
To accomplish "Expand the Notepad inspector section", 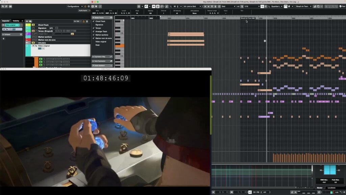I will click(3, 35).
